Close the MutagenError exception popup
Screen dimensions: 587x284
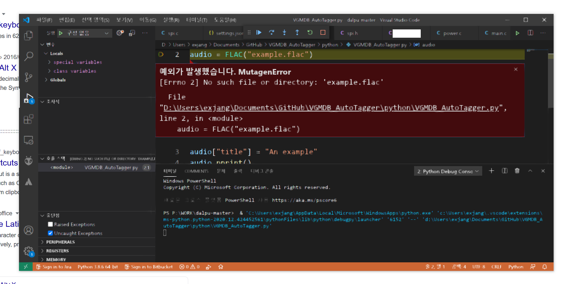pos(516,69)
